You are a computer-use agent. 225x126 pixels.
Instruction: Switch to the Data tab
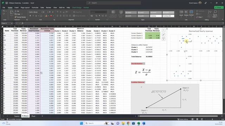[x=42, y=8]
